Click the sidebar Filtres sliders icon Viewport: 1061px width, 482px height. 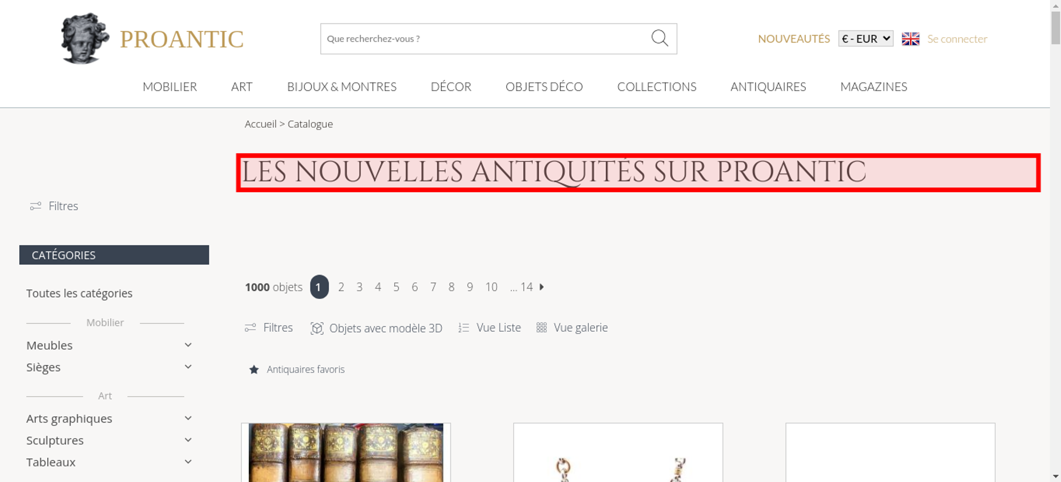tap(36, 206)
